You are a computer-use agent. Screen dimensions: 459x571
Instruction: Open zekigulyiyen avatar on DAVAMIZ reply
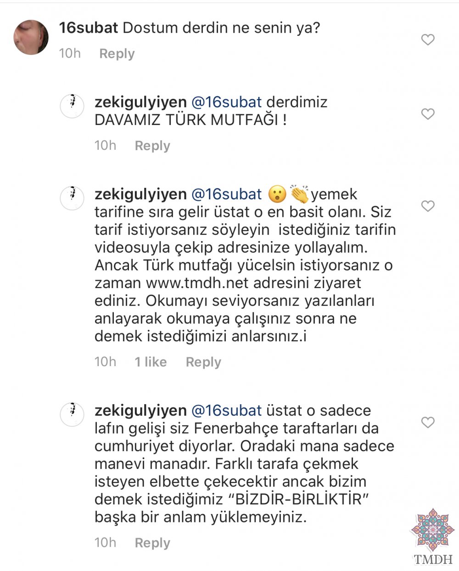click(x=72, y=106)
